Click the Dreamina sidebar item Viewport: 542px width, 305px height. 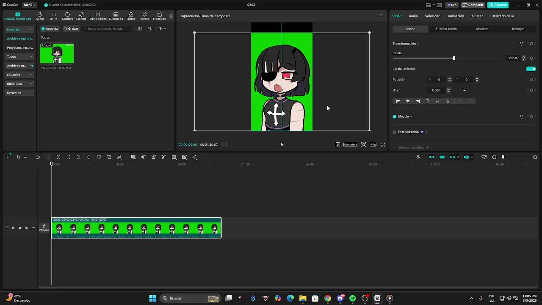[19, 93]
